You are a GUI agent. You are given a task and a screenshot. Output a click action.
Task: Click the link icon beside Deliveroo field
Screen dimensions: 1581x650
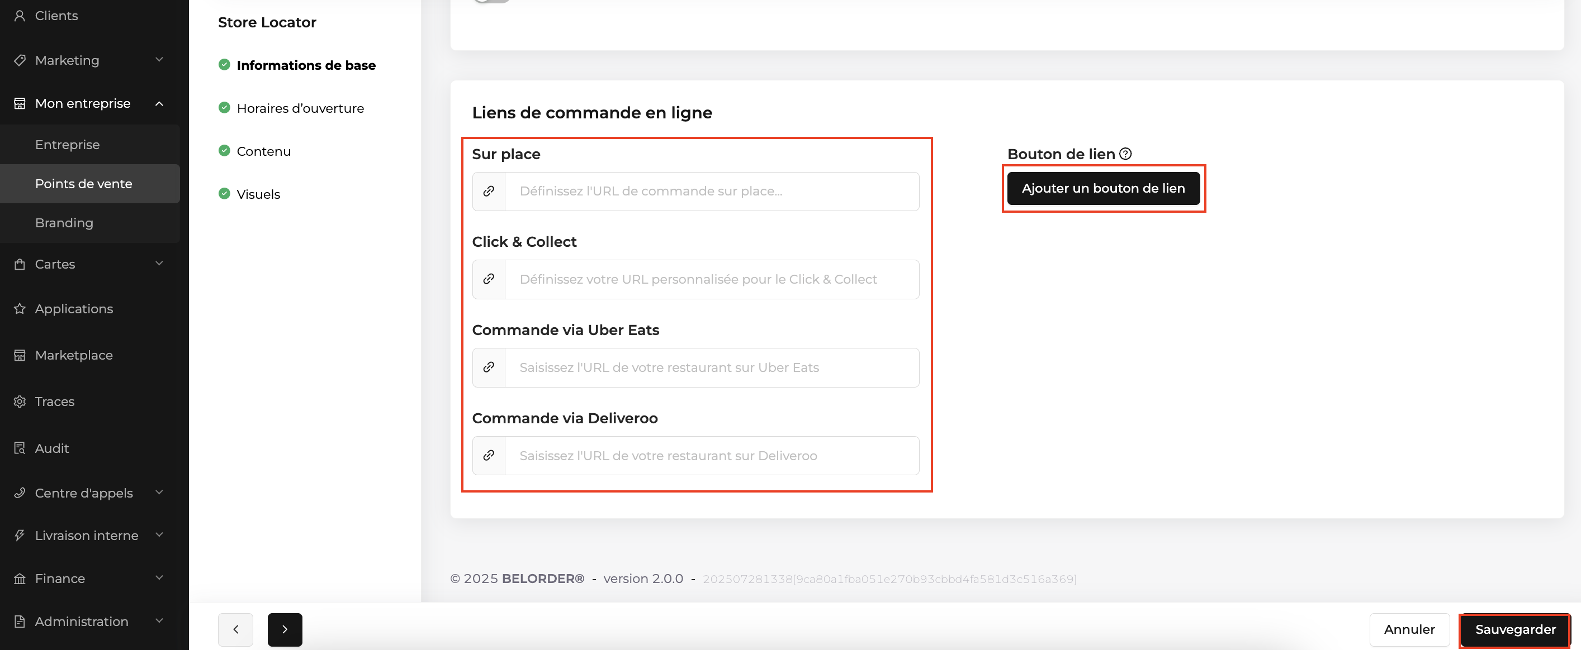coord(489,456)
